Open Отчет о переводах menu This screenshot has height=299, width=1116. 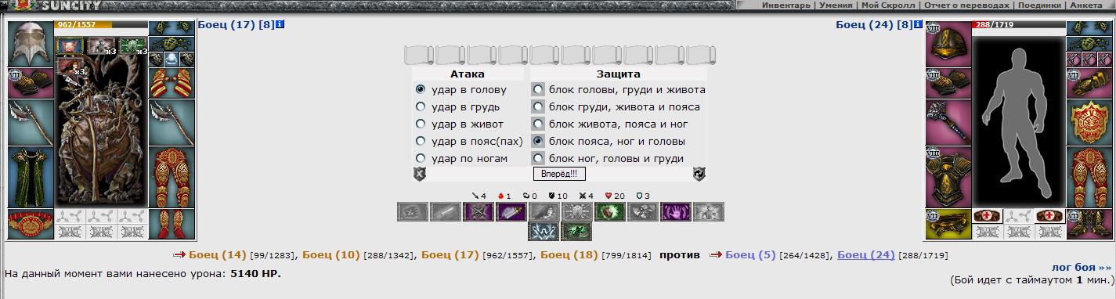(x=966, y=5)
